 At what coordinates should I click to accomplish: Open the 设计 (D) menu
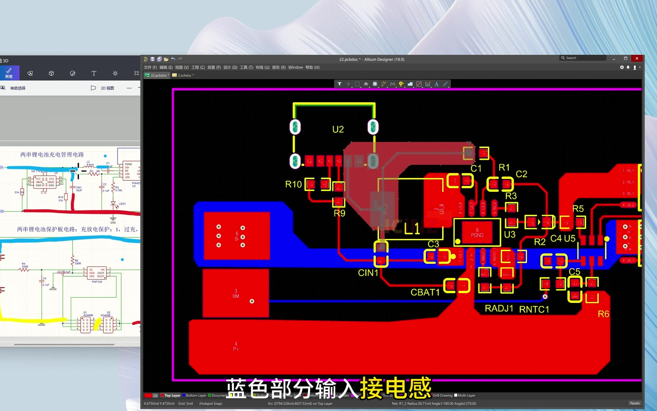pyautogui.click(x=230, y=67)
